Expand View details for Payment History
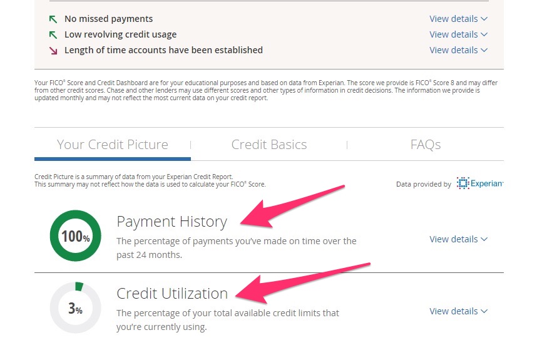Screen dimensions: 537x340 (458, 239)
